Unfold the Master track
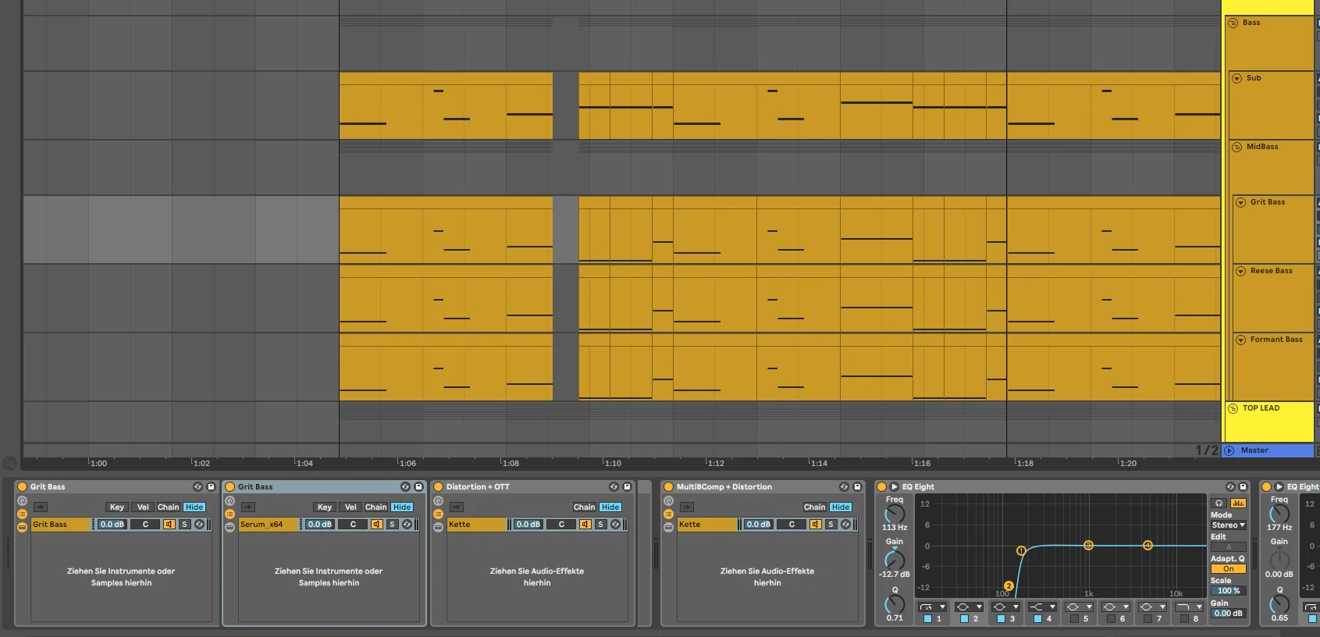 (x=1229, y=450)
